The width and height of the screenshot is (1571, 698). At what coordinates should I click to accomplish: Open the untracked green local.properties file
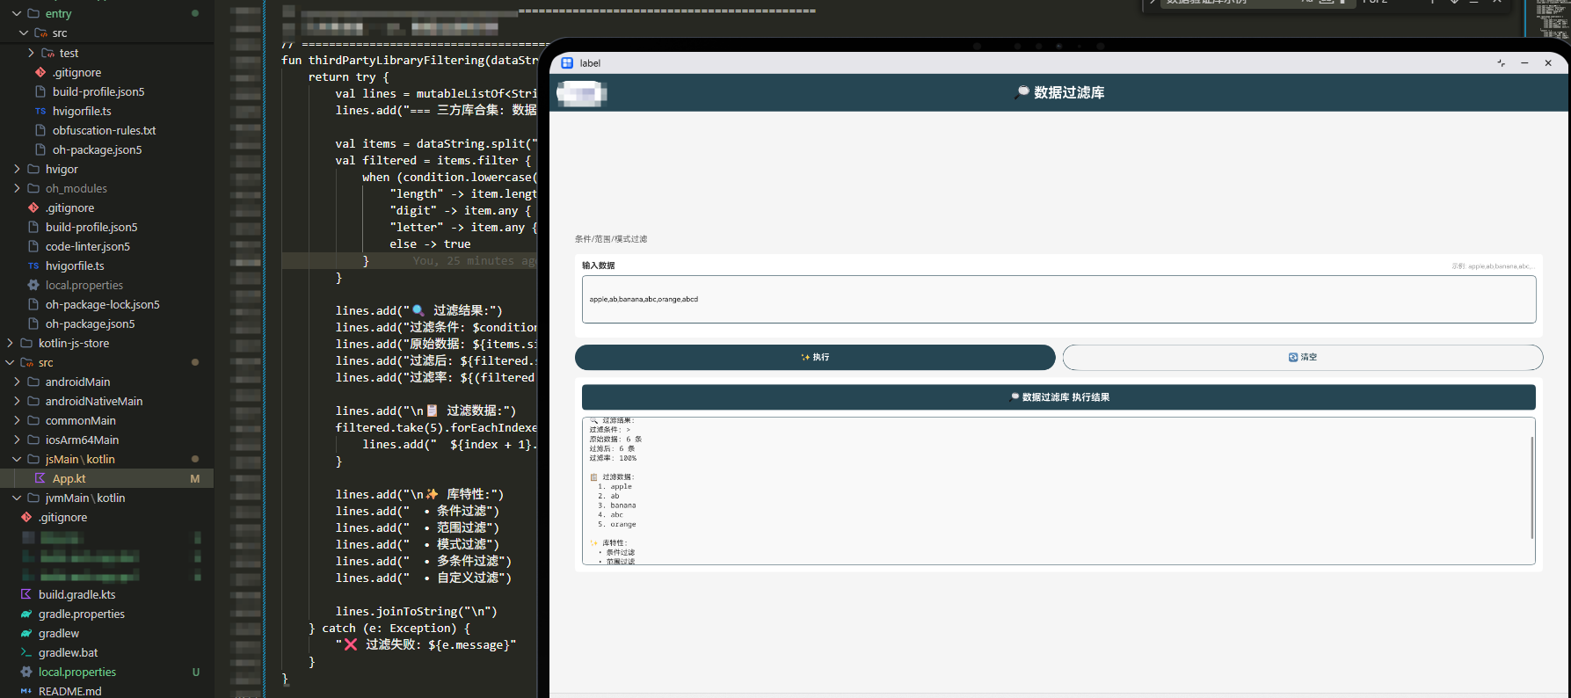point(77,672)
